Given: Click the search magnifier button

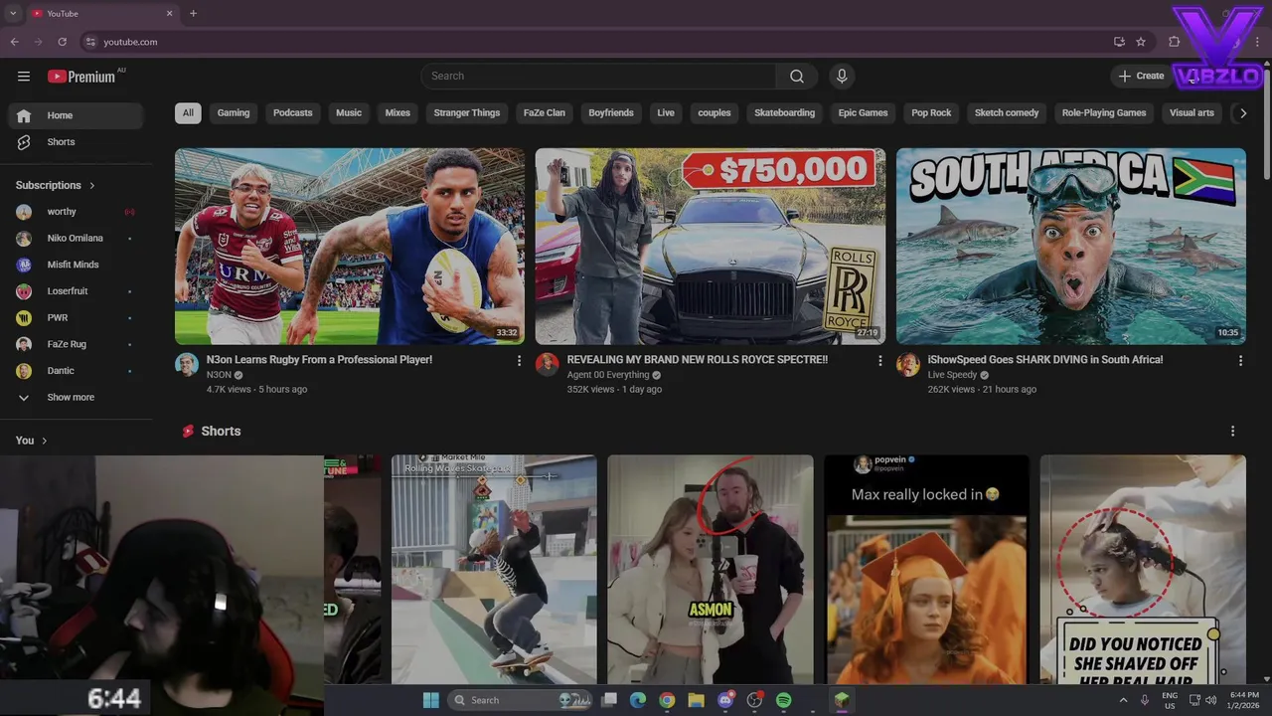Looking at the screenshot, I should click(x=797, y=77).
